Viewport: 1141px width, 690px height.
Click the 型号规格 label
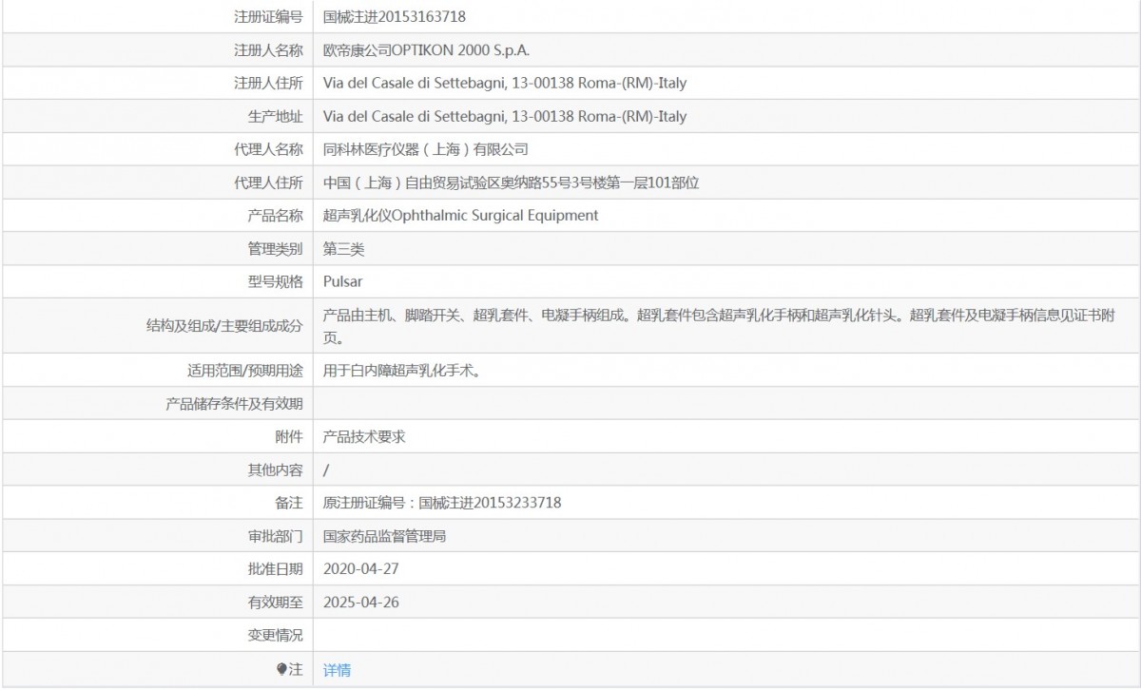pyautogui.click(x=275, y=281)
